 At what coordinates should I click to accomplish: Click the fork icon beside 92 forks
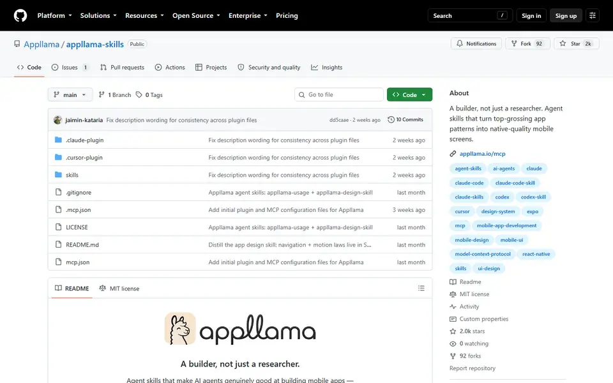pos(453,356)
